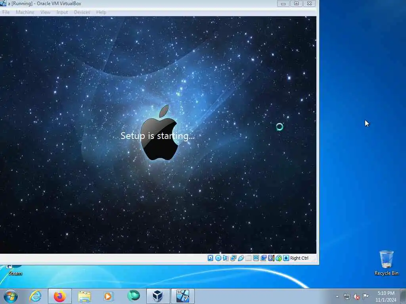The image size is (406, 304).
Task: Click the display monitor indicator in VirtualBox status bar
Action: [256, 258]
